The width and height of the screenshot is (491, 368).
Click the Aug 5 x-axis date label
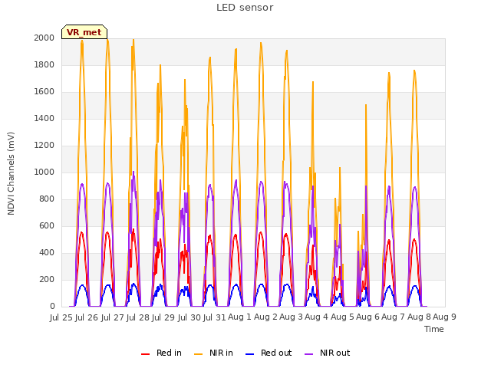pyautogui.click(x=342, y=317)
